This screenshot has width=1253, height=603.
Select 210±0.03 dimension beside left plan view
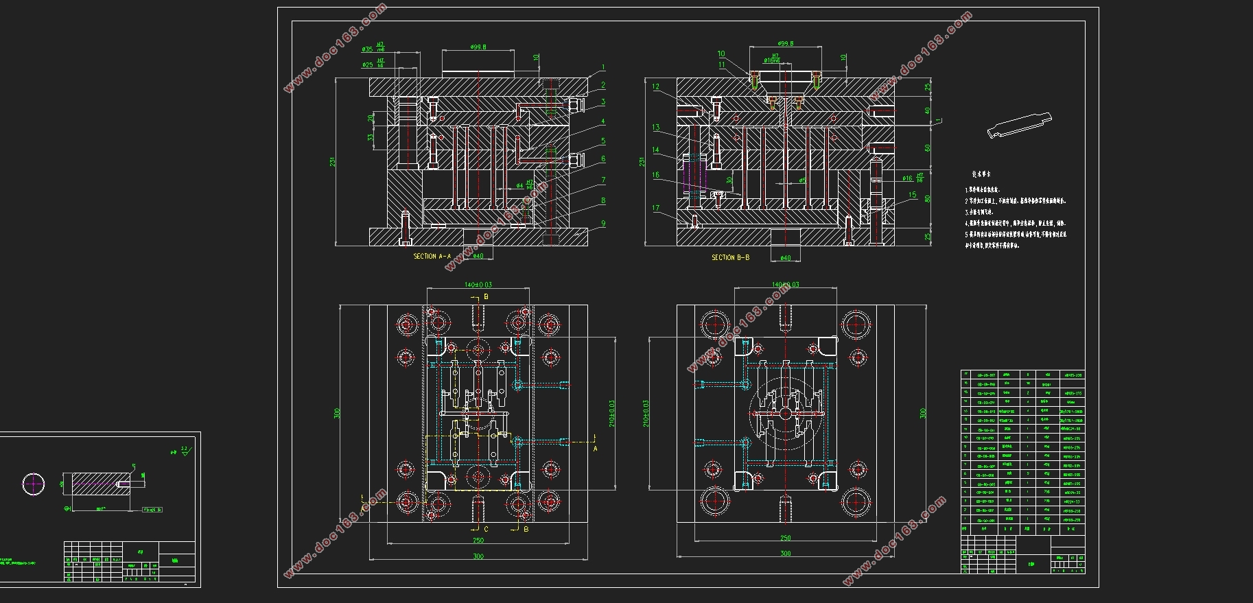tap(612, 413)
